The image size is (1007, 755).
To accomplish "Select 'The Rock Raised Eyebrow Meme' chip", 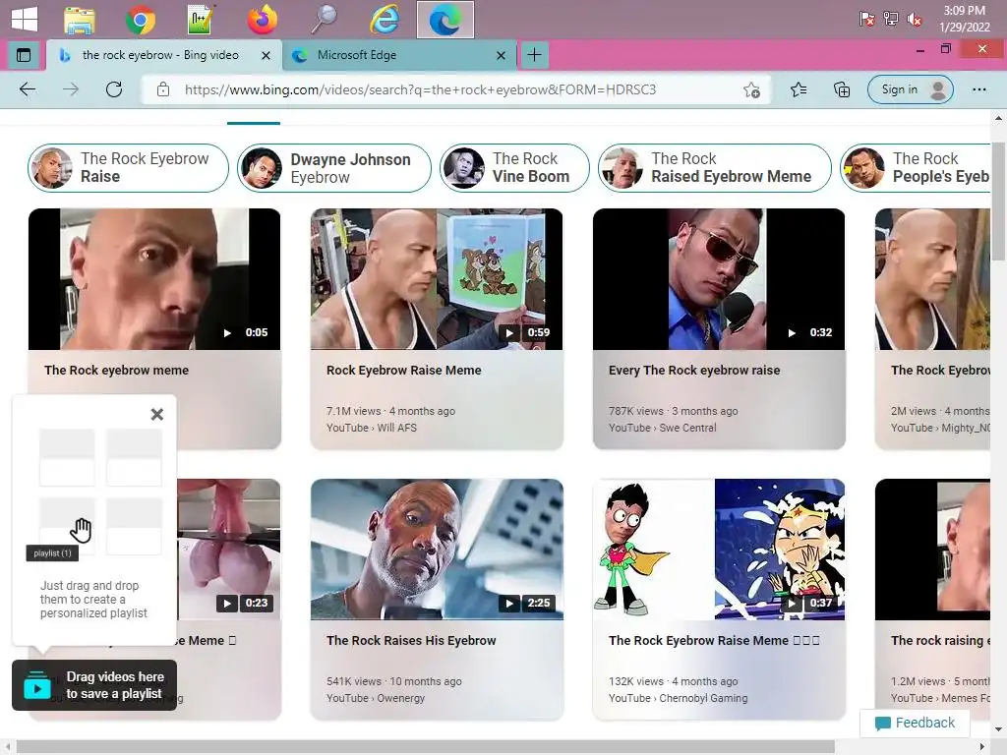I will pyautogui.click(x=715, y=167).
